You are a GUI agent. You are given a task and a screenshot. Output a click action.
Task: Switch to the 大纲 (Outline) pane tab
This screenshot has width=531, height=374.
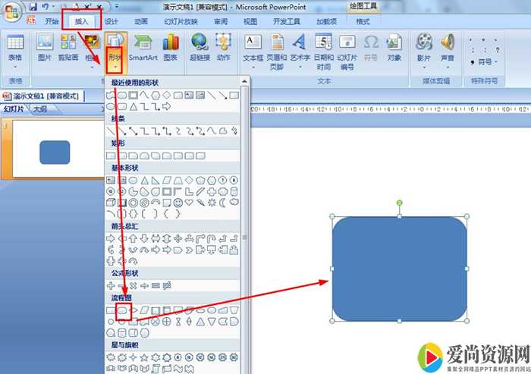[x=39, y=109]
